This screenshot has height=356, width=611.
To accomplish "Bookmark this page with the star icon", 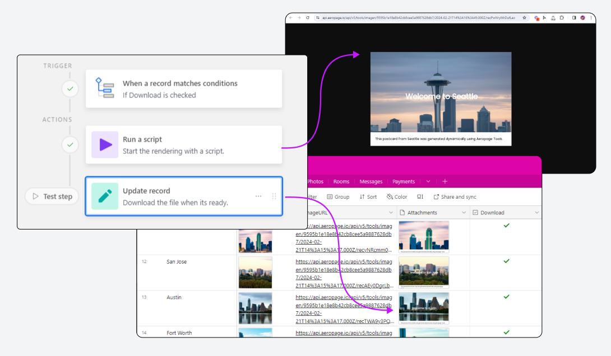I will 525,18.
